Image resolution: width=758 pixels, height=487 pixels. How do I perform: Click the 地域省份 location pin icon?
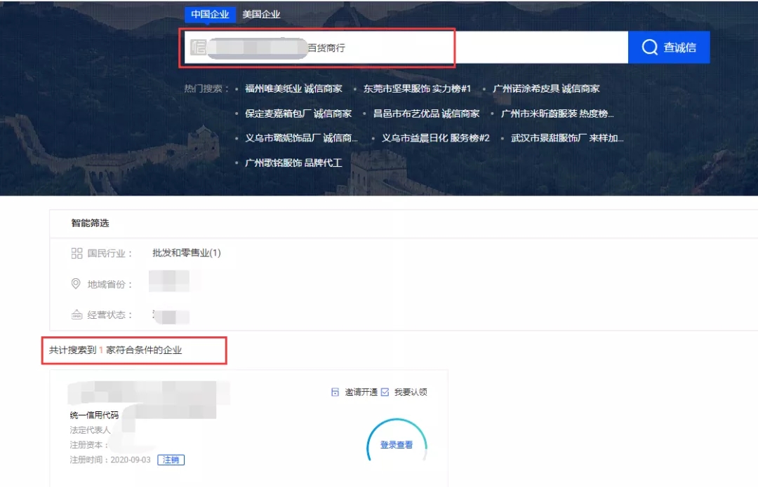point(76,284)
